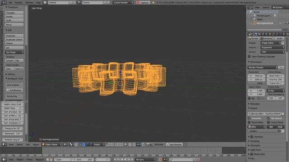
Task: Click screen layout browse icon
Action: 45,3
